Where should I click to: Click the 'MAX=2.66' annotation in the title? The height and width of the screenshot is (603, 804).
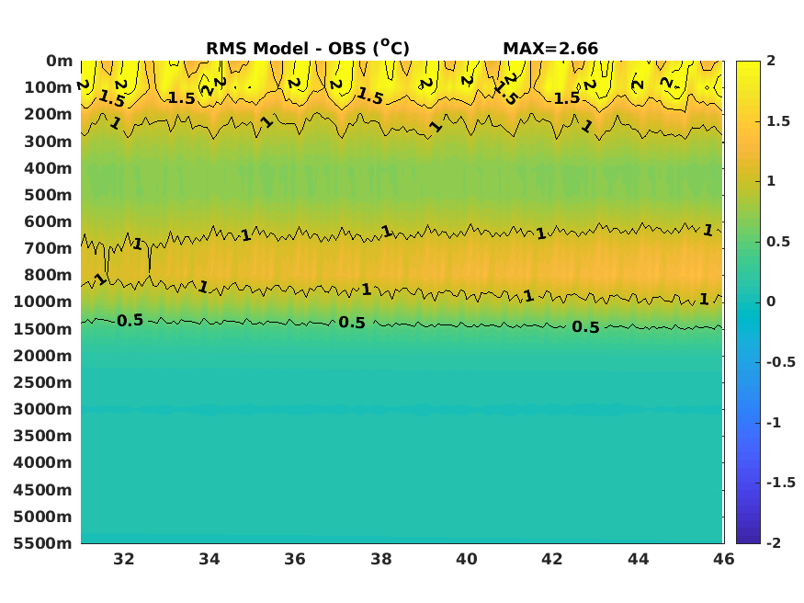tap(550, 49)
